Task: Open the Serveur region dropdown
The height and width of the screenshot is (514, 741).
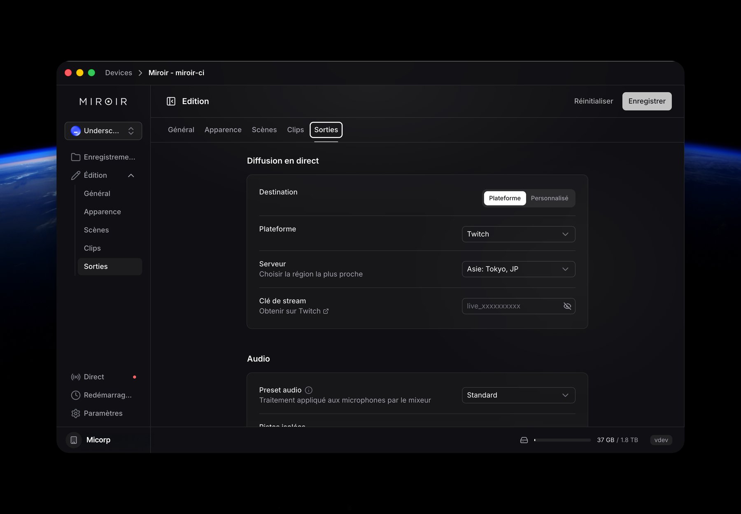Action: click(518, 269)
